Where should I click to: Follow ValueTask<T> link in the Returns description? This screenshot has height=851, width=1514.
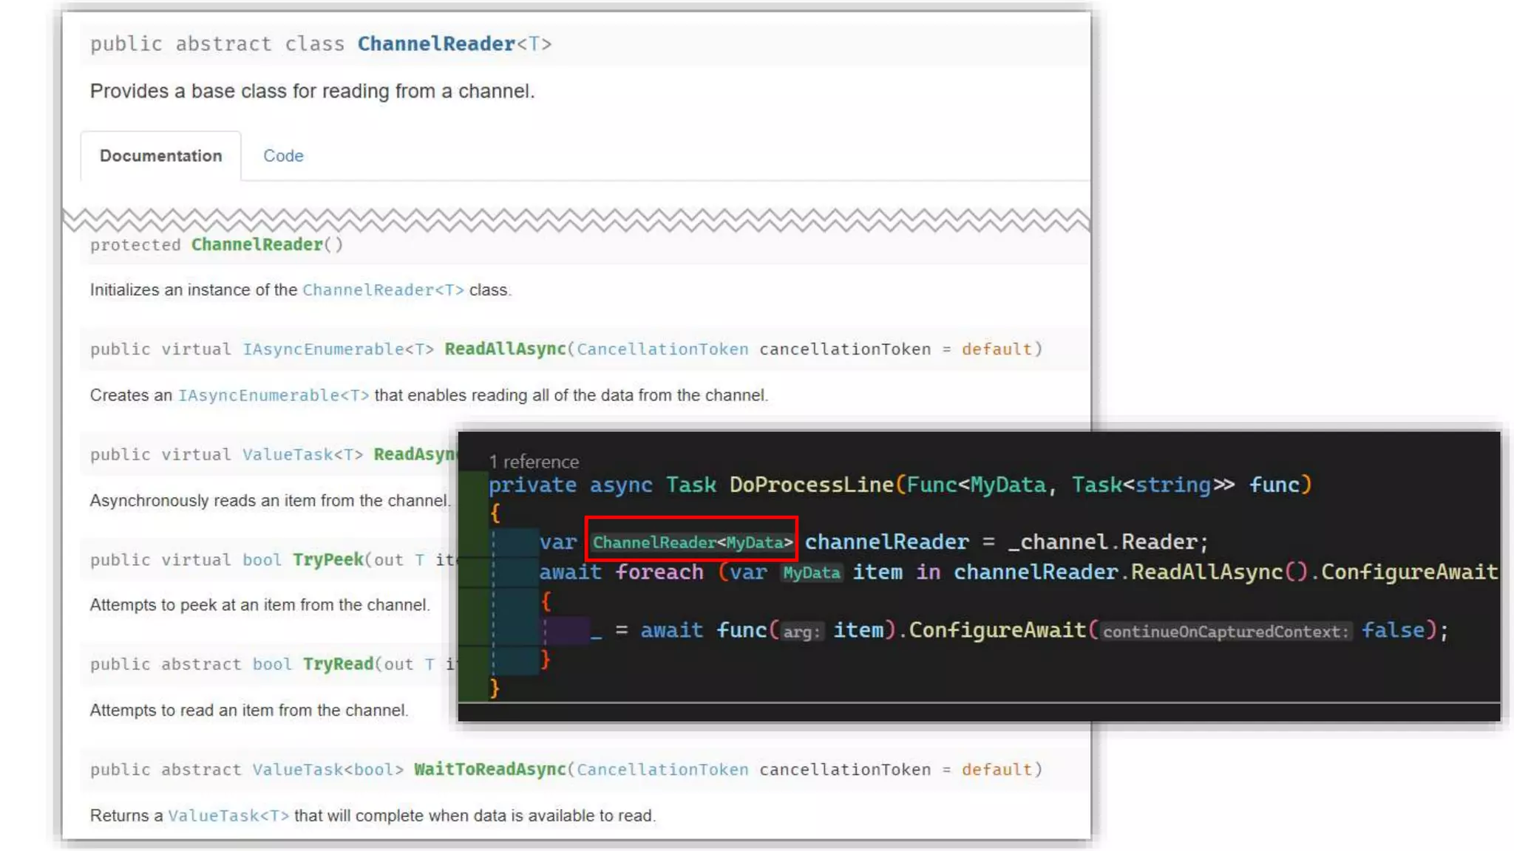tap(228, 816)
